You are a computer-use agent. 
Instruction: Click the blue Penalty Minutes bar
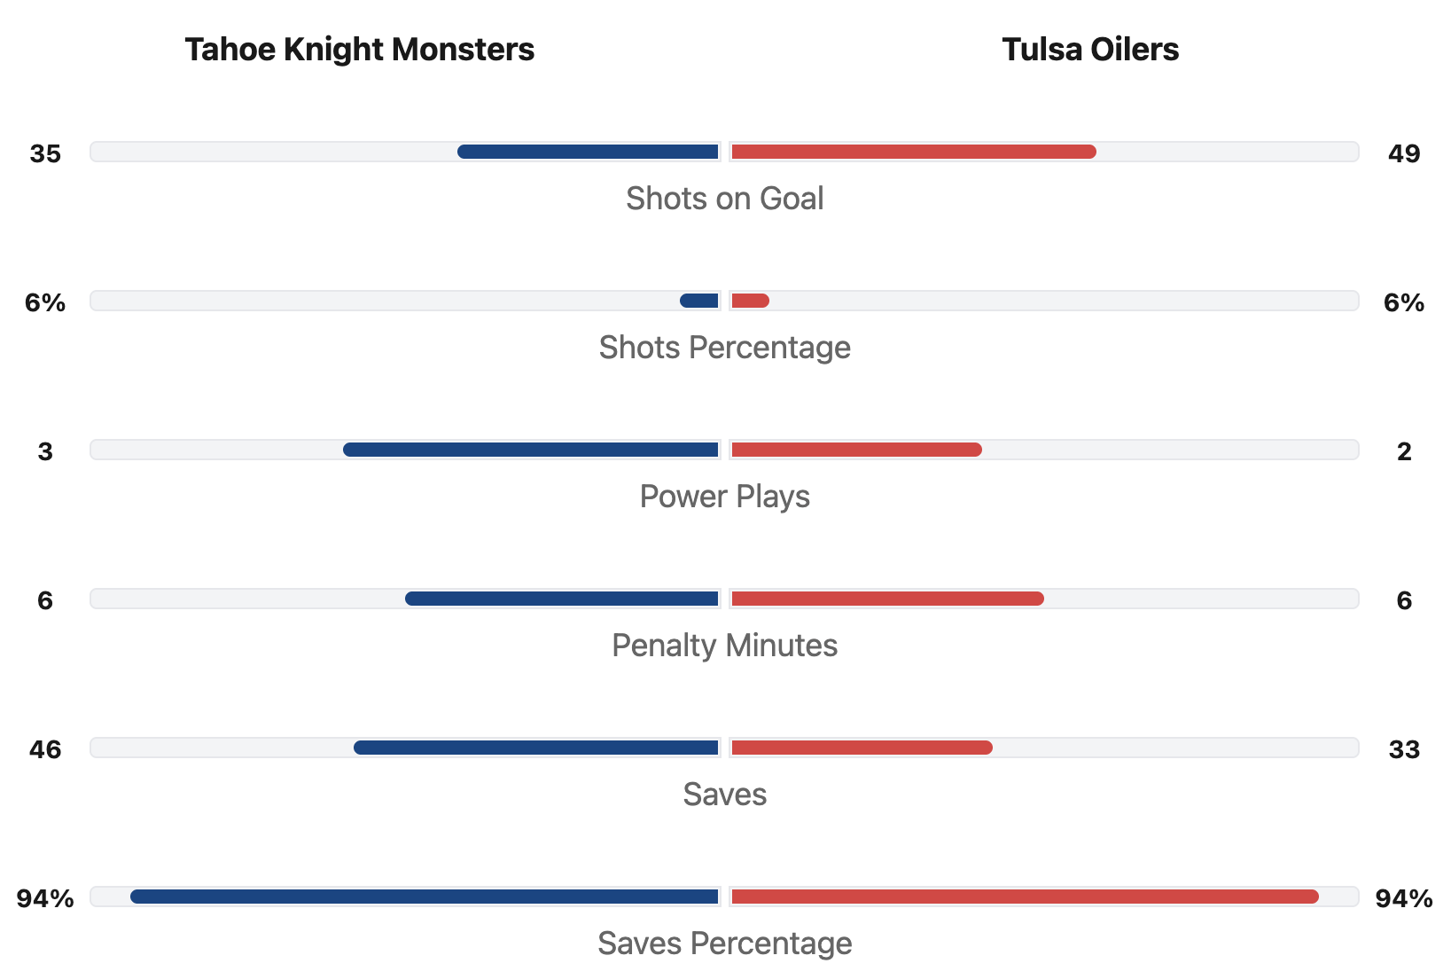tap(562, 599)
